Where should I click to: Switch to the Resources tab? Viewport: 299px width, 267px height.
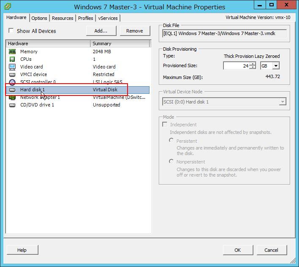(x=63, y=18)
